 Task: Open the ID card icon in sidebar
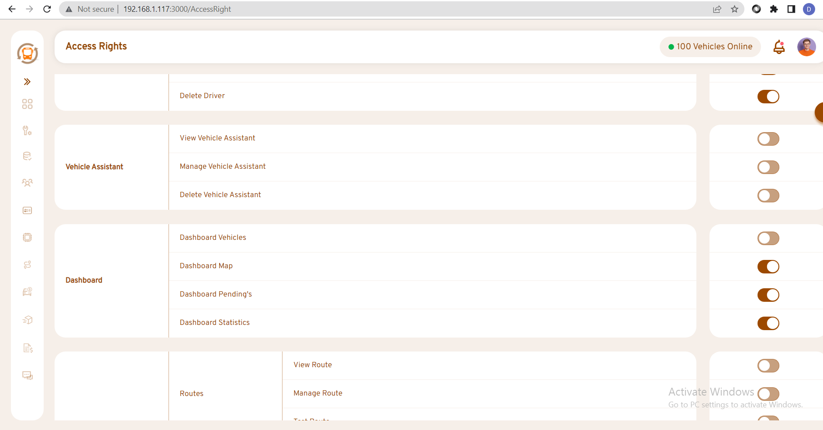tap(27, 211)
